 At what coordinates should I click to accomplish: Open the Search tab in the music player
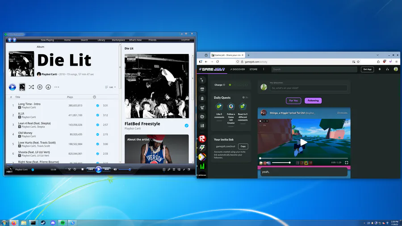[x=84, y=40]
